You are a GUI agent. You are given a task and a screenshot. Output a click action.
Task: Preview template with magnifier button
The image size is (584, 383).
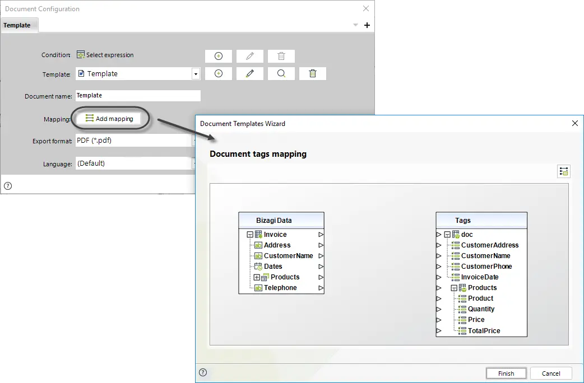tap(281, 73)
